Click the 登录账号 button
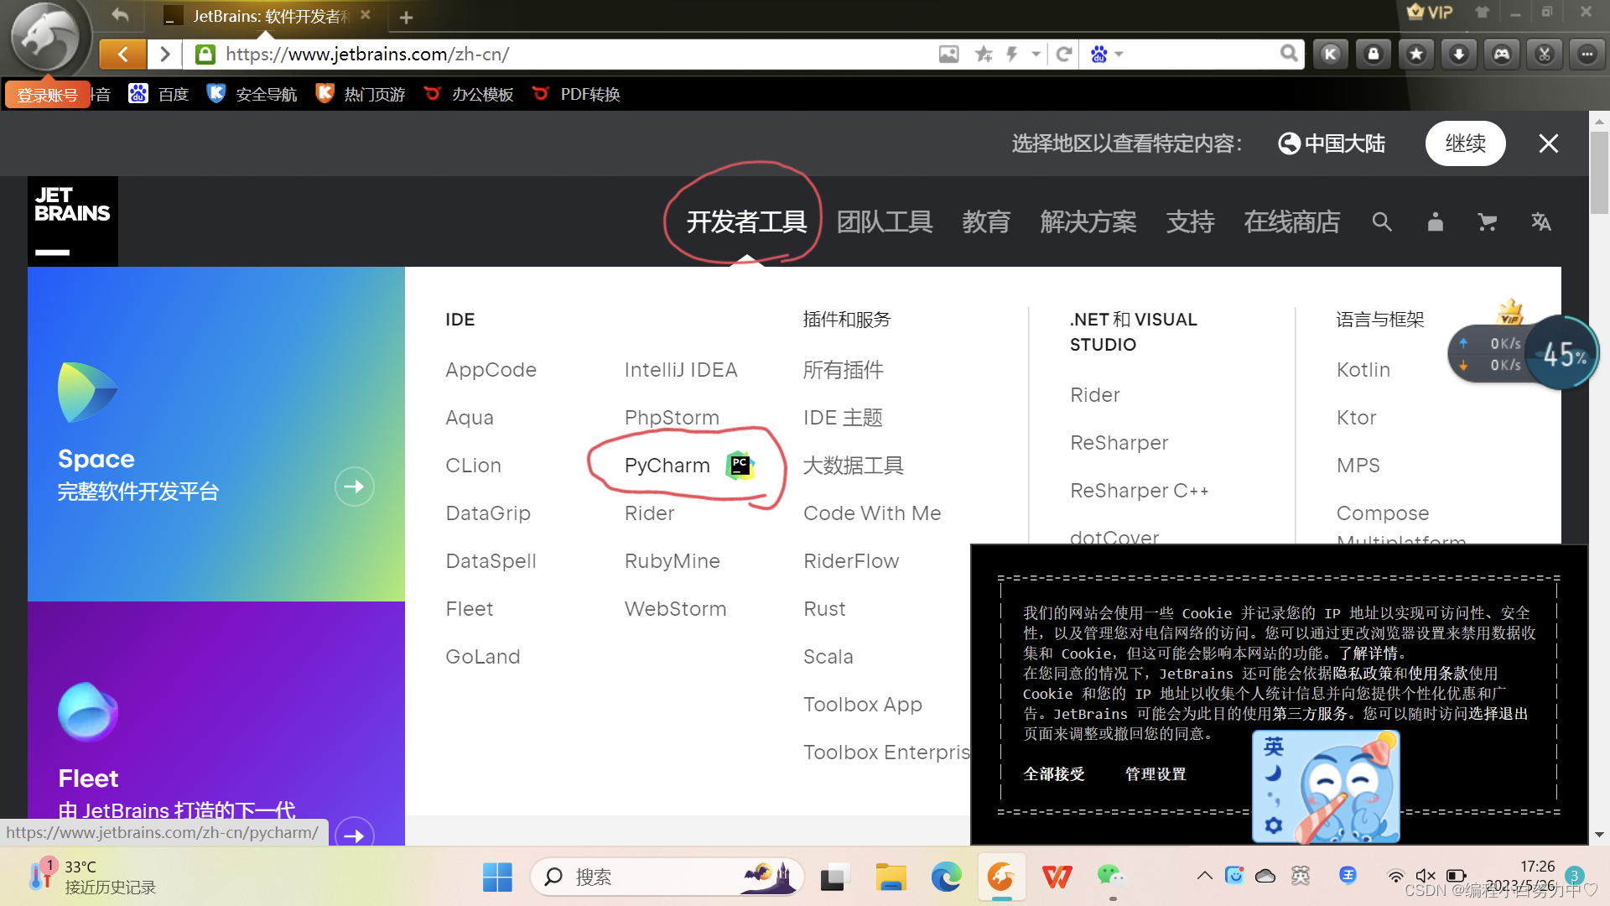Image resolution: width=1610 pixels, height=906 pixels. pyautogui.click(x=47, y=95)
